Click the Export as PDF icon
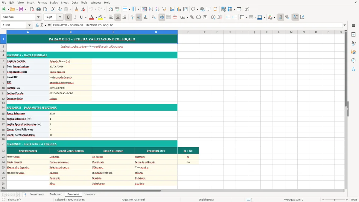 coord(32,9)
